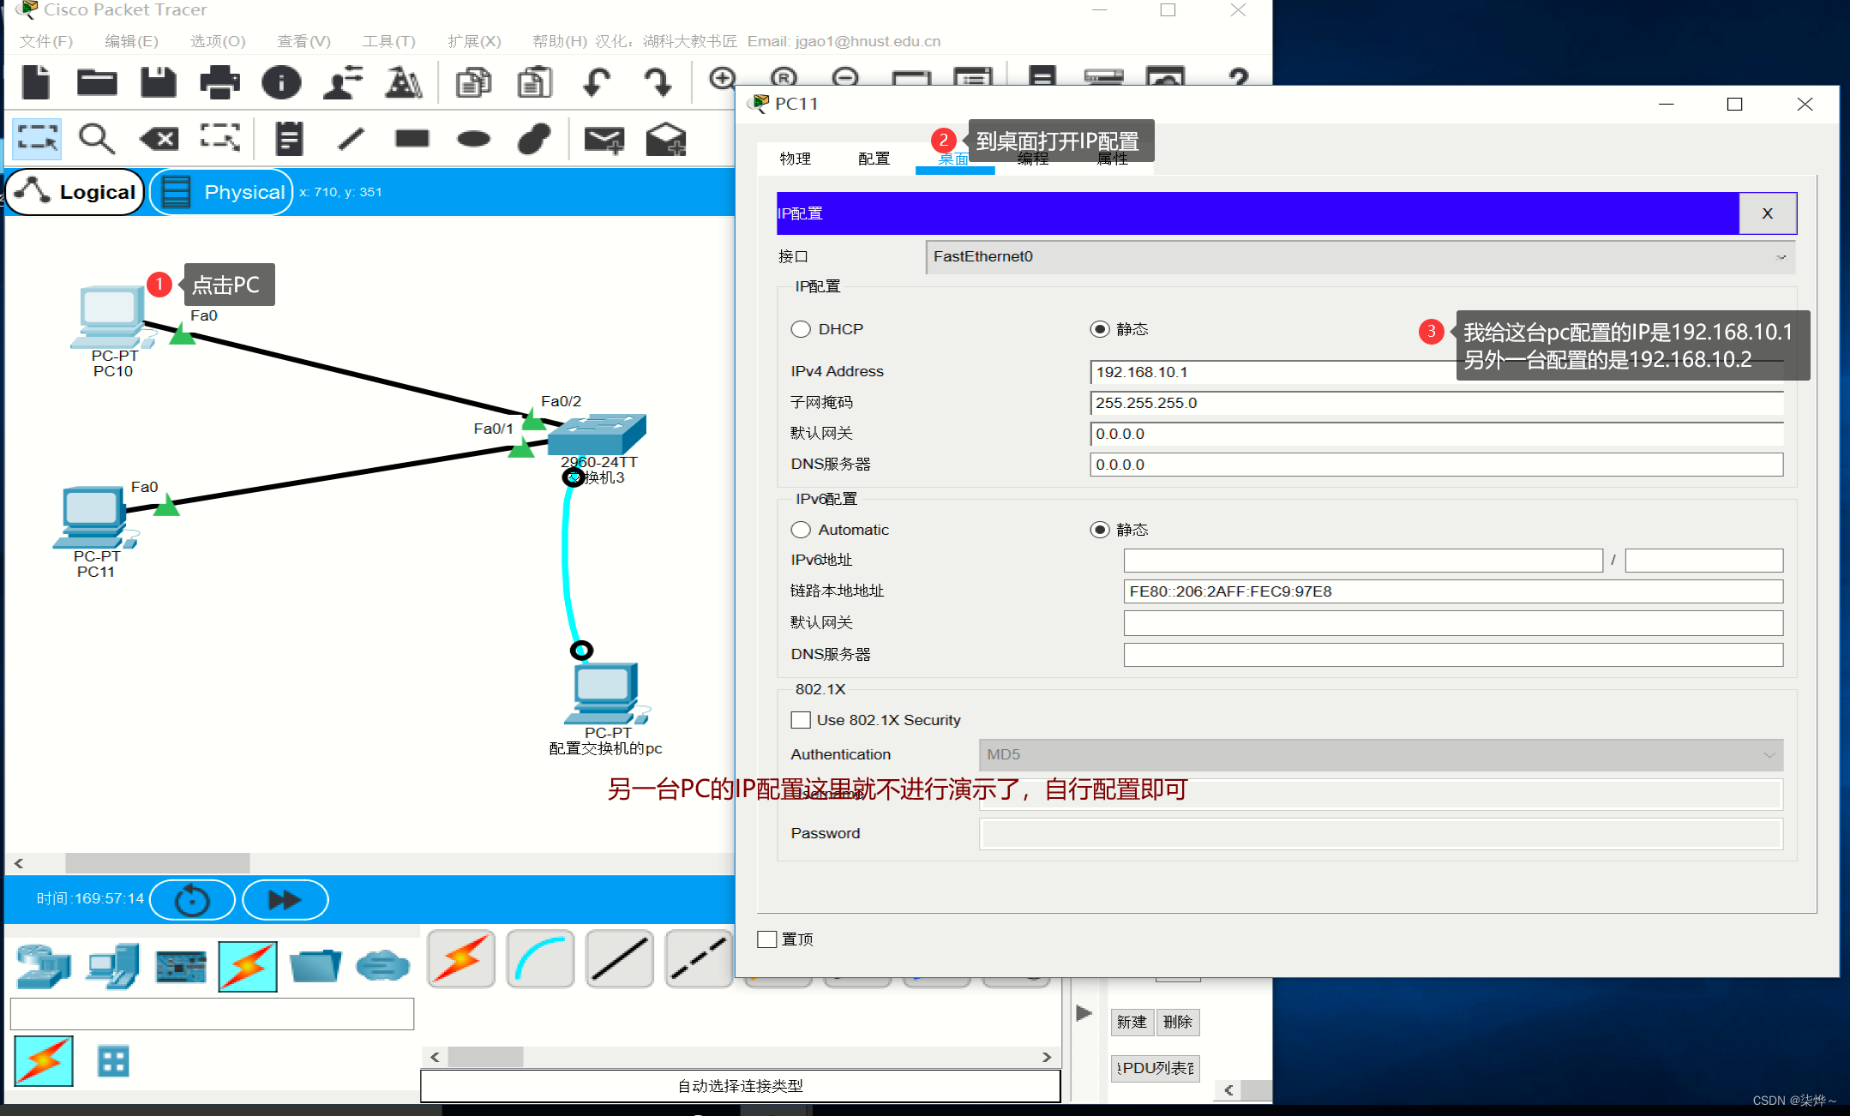Screen dimensions: 1850x1116
Task: Paste with the clipboard icon
Action: point(535,83)
